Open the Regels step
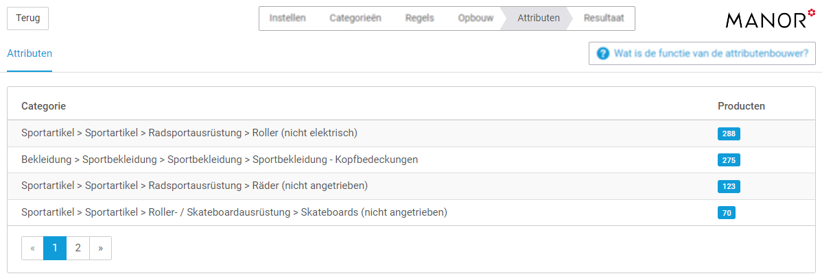 [419, 18]
